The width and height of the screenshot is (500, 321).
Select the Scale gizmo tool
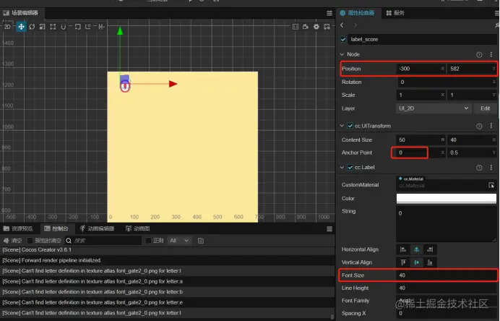pos(42,27)
